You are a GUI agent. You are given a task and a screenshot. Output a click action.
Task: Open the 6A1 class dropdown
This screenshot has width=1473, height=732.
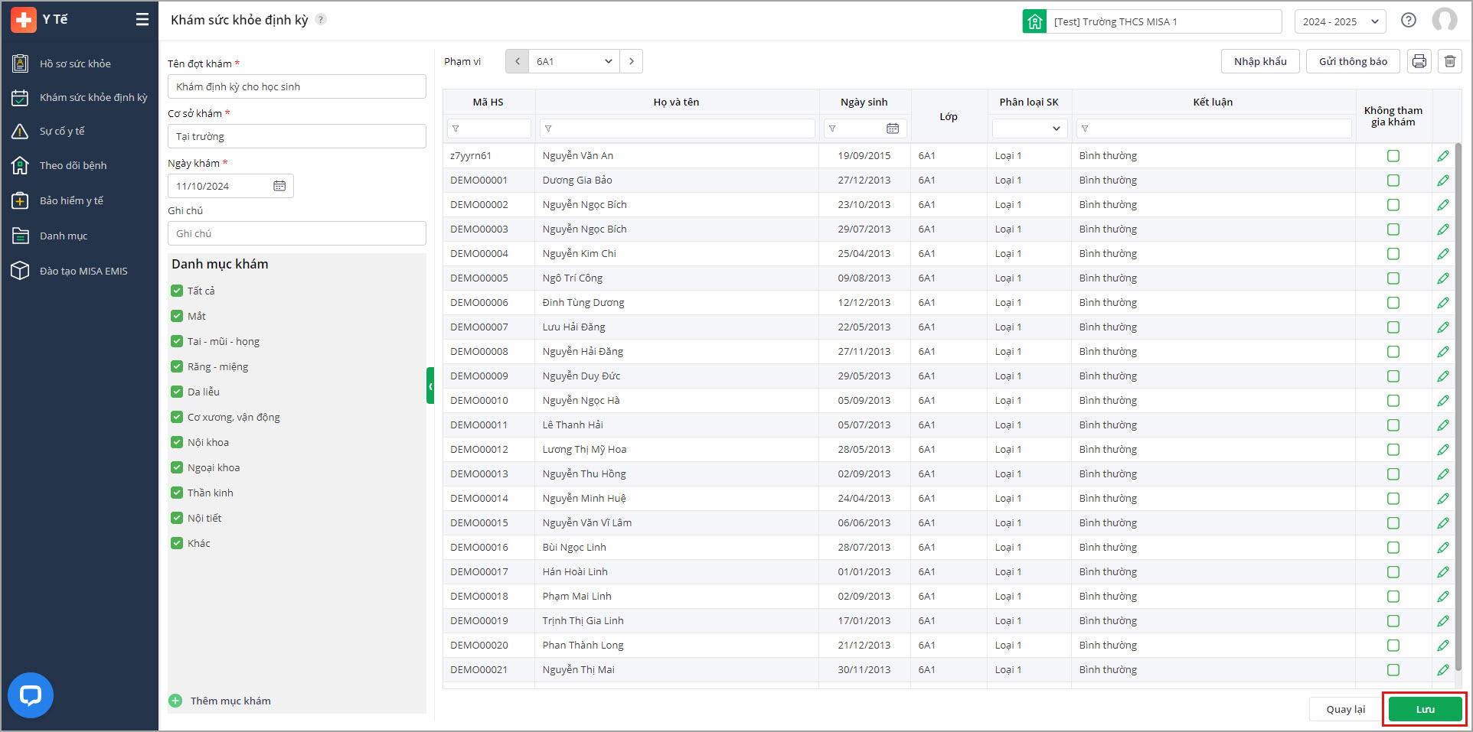coord(573,61)
